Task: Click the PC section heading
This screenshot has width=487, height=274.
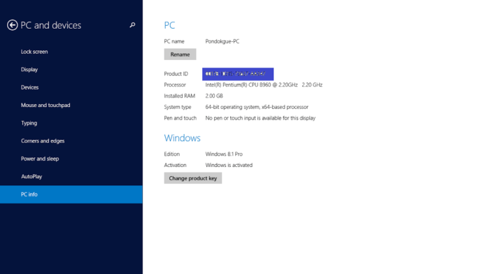Action: pos(169,25)
